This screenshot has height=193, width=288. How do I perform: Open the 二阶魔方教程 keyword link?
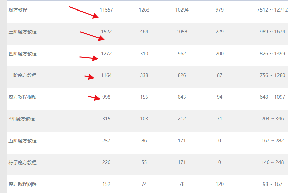[x=22, y=75]
